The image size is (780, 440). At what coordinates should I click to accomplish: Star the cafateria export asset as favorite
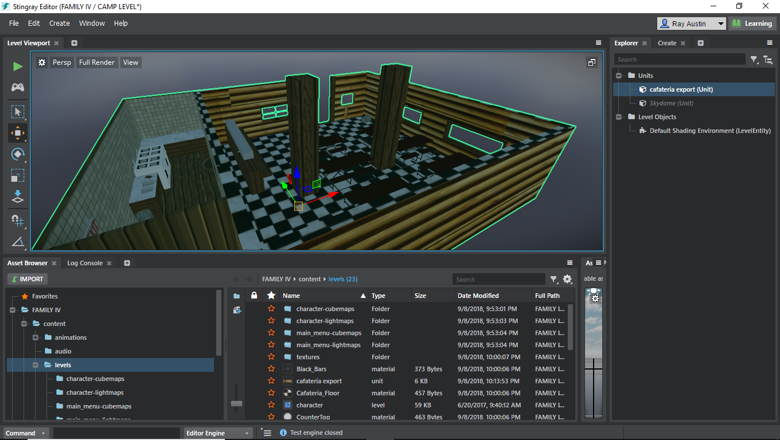271,381
